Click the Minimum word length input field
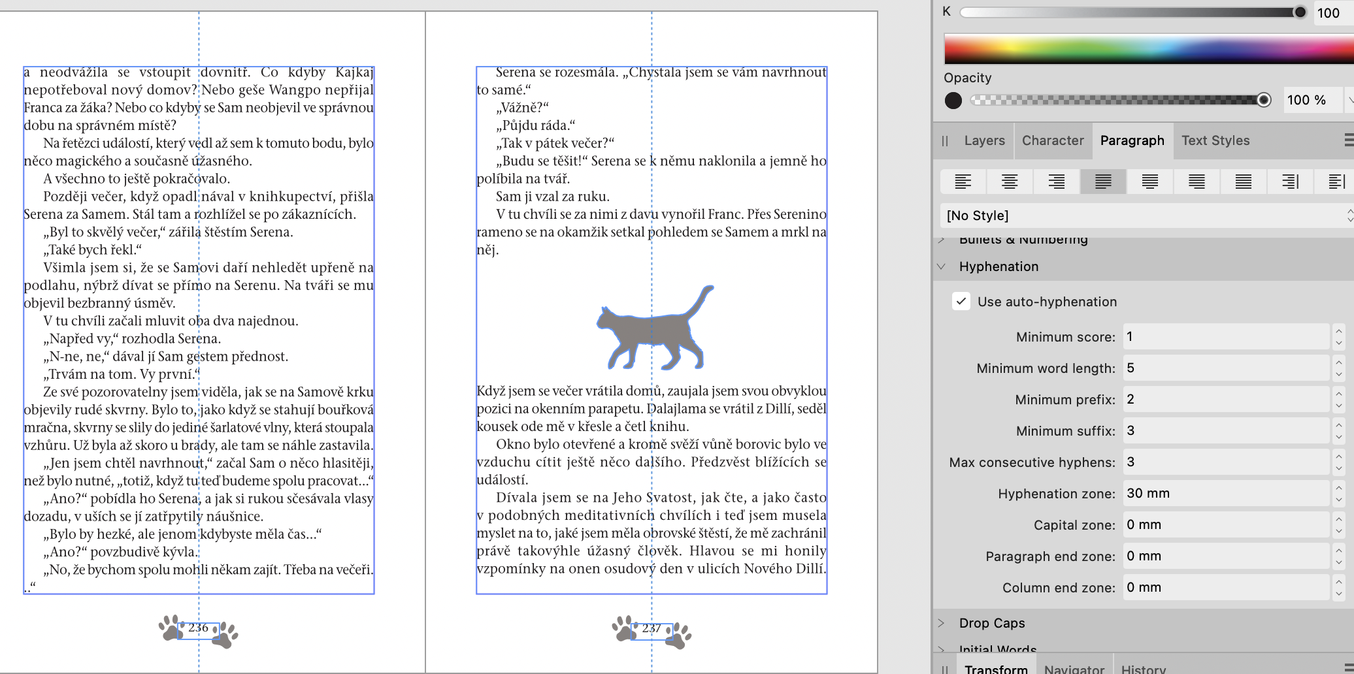 1227,368
